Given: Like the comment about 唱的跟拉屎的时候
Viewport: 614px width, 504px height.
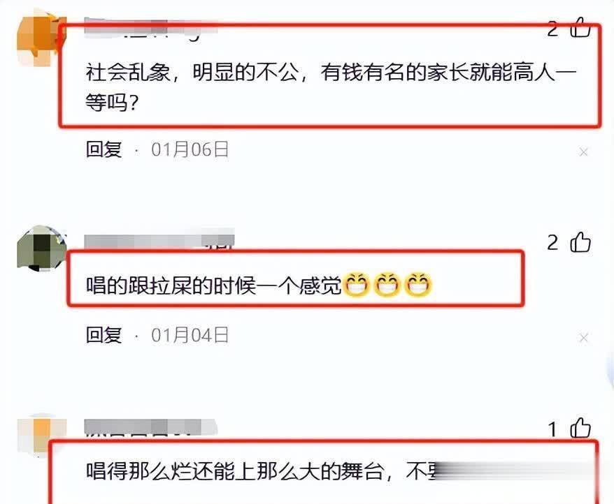Looking at the screenshot, I should pyautogui.click(x=580, y=242).
